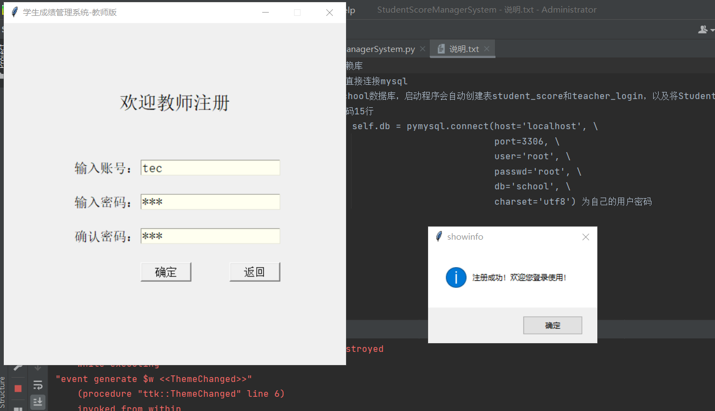Click the 直接连接mysql line in editor
This screenshot has width=715, height=411.
[x=377, y=81]
